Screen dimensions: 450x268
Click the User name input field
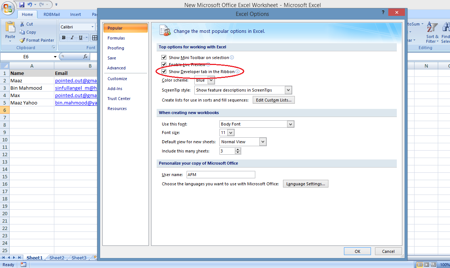221,175
